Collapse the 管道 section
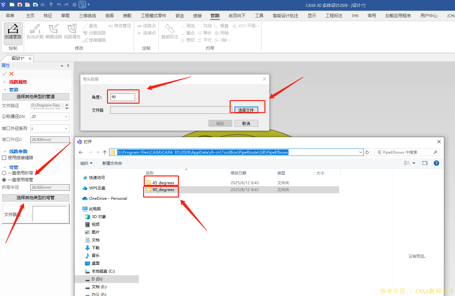The height and width of the screenshot is (296, 455). [x=5, y=90]
